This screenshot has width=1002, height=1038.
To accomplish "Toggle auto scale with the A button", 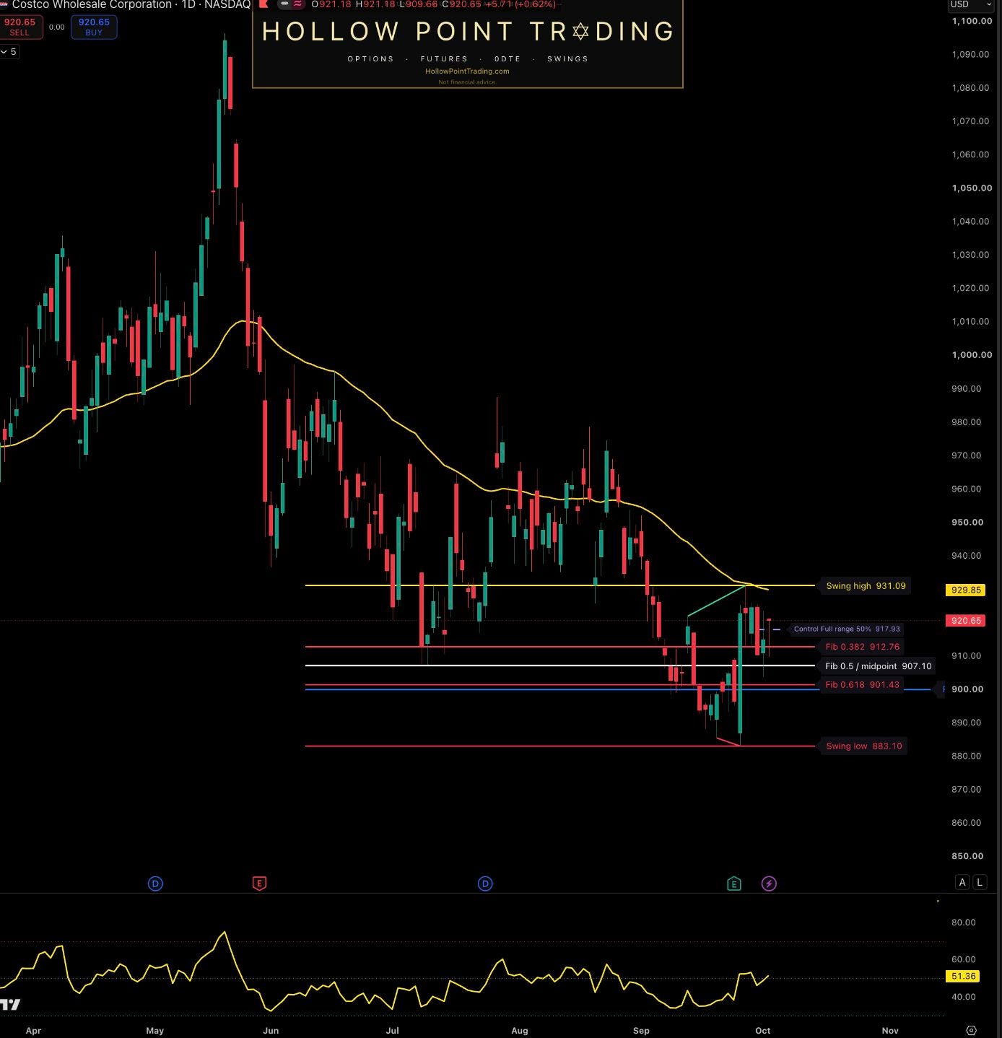I will (962, 882).
